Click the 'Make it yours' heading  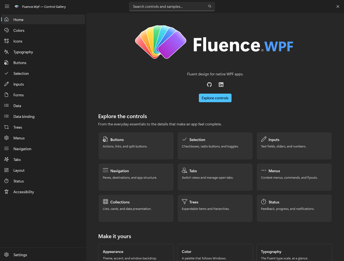[x=115, y=236]
